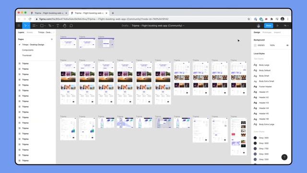This screenshot has height=173, width=307.
Task: Open Pen tool options dropdown arrow
Action: coord(53,25)
